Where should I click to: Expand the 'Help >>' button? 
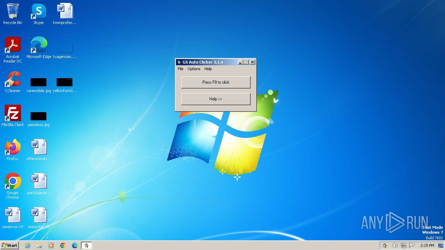coord(216,99)
